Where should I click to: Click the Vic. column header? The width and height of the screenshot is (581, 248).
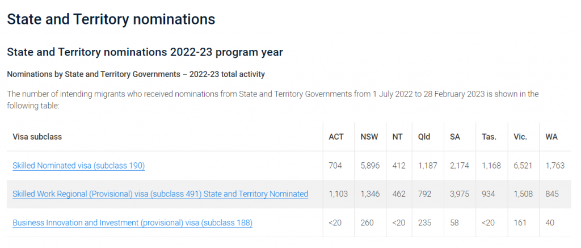520,137
